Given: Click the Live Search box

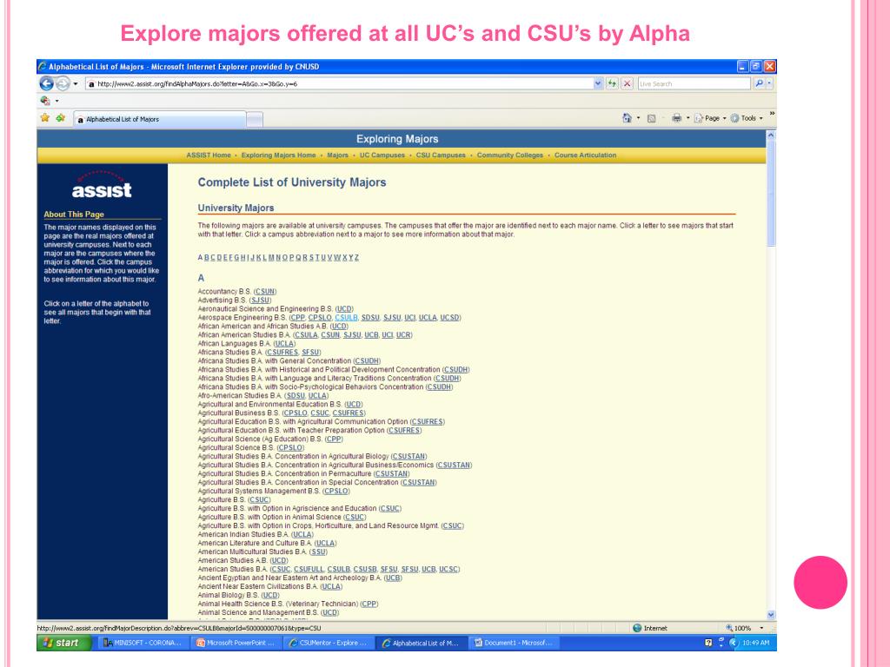Looking at the screenshot, I should tap(694, 84).
